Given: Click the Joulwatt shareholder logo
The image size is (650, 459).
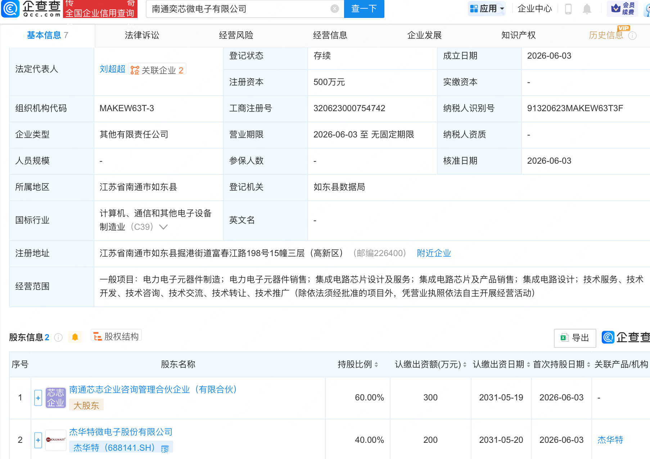Looking at the screenshot, I should coord(56,440).
